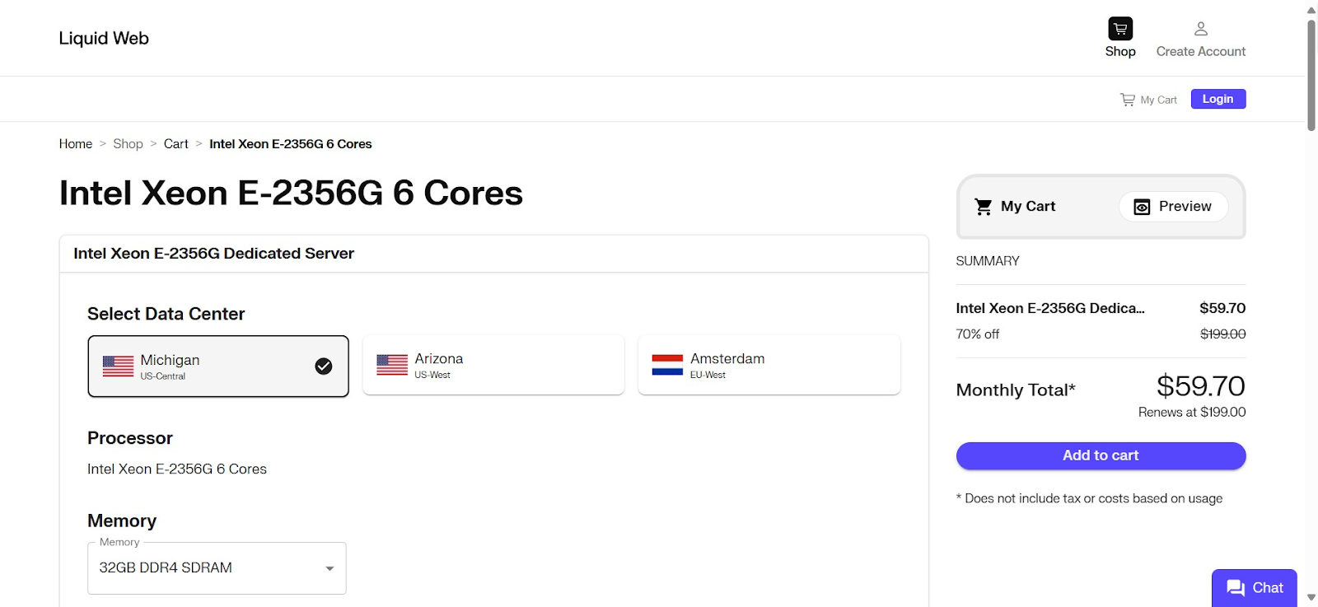Open the Shop cart icon in header
This screenshot has width=1318, height=607.
(x=1120, y=29)
